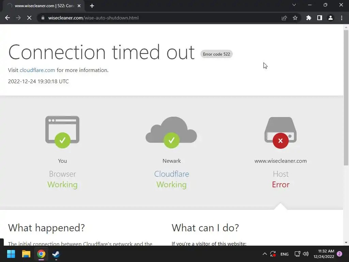
Task: Open the Cloudflare status link
Action: [172, 174]
